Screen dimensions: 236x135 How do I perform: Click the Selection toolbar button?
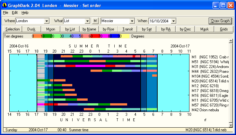click(13, 29)
